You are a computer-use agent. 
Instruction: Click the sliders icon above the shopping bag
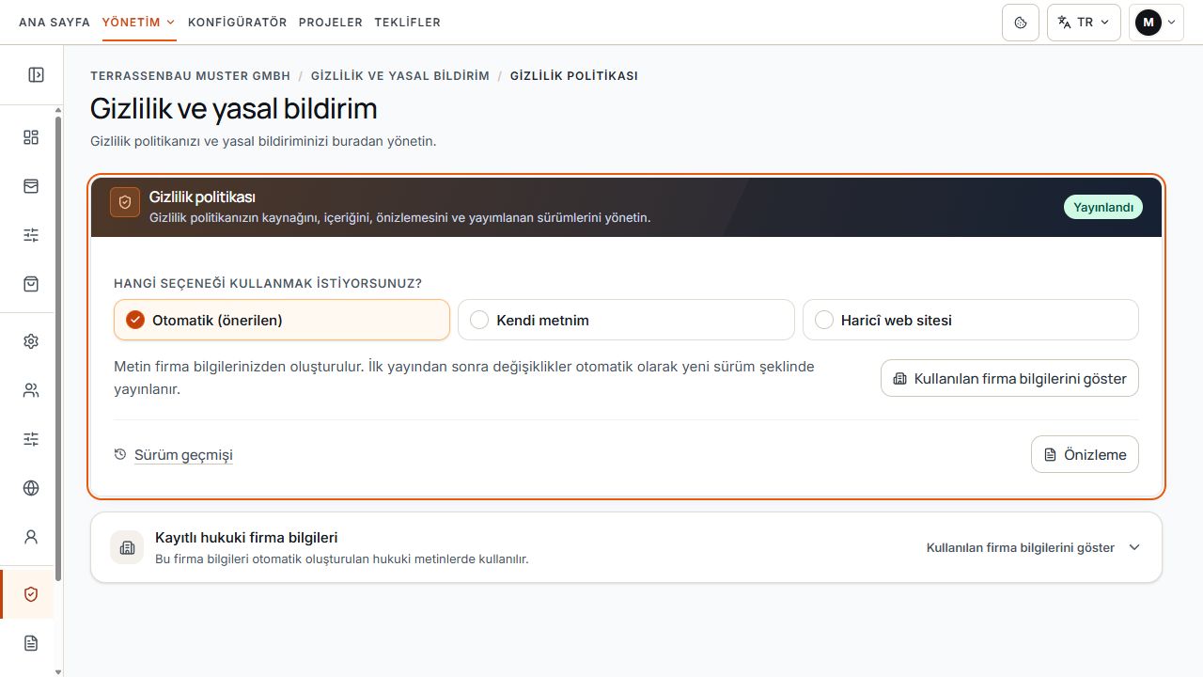pos(31,235)
